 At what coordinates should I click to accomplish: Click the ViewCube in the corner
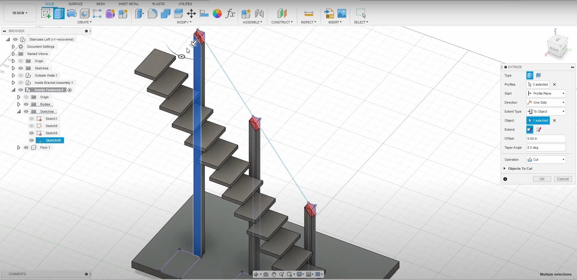pos(558,46)
